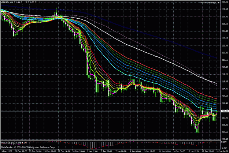Click the 9 Jan 16:00 time label
The width and height of the screenshot is (229, 153).
click(x=150, y=152)
